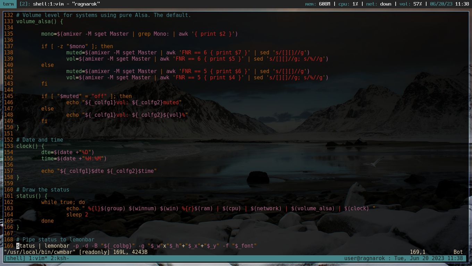Image resolution: width=472 pixels, height=266 pixels.
Task: Click the cpu: 1% status entry
Action: pos(348,4)
